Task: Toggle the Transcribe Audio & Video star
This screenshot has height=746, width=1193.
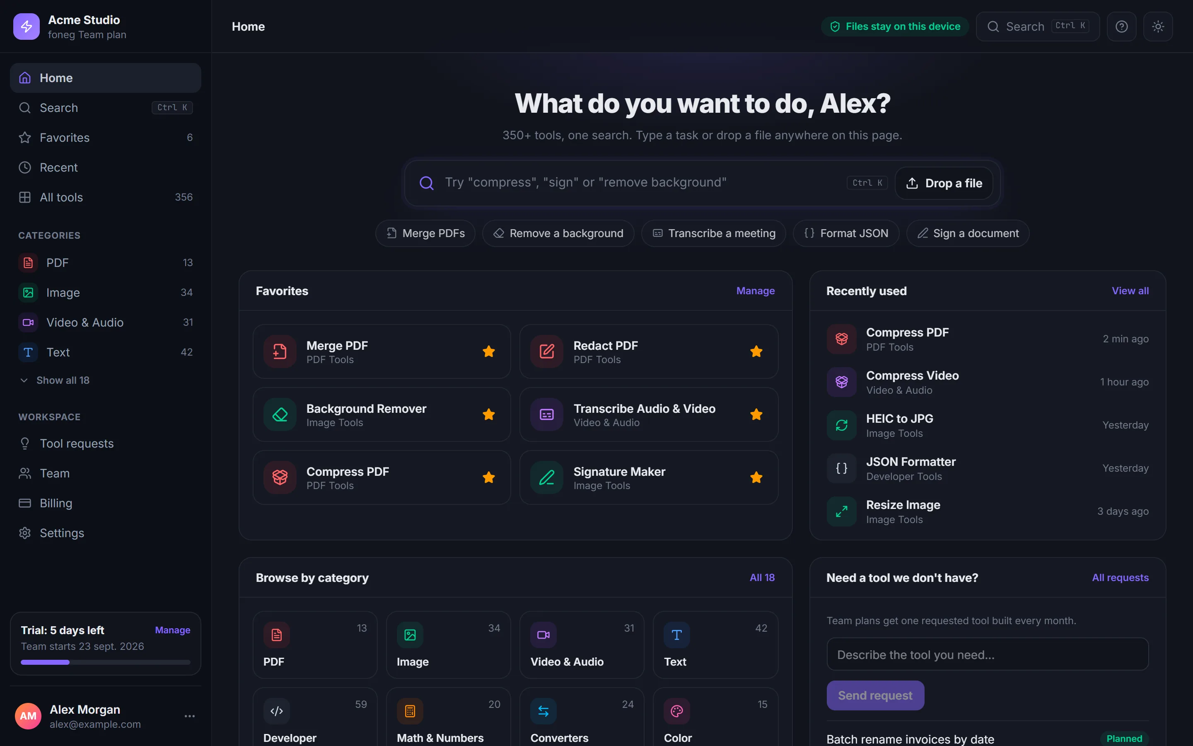Action: pos(756,414)
